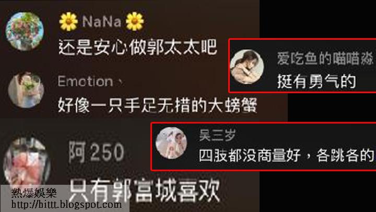Click the red-outlined 吴三岁 comment box
The height and width of the screenshot is (212, 376).
coord(264,147)
